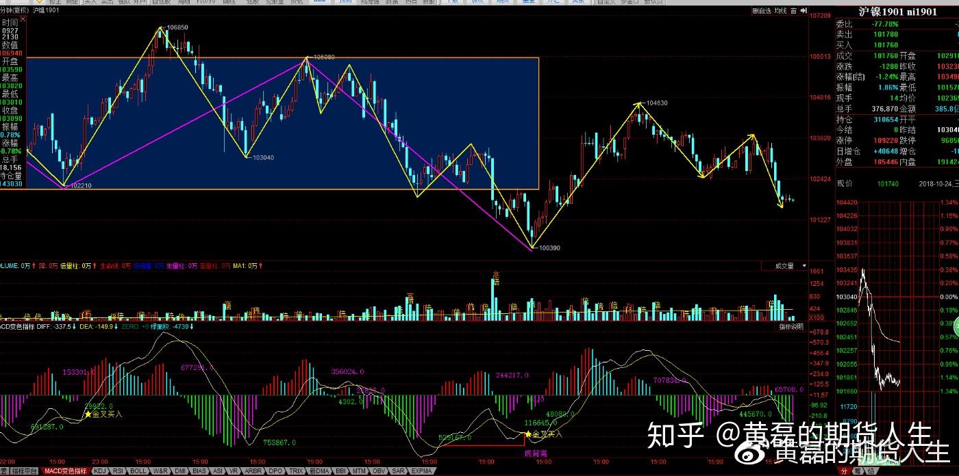The height and width of the screenshot is (476, 959).
Task: Switch to the EXPMA indicator tab
Action: [422, 471]
